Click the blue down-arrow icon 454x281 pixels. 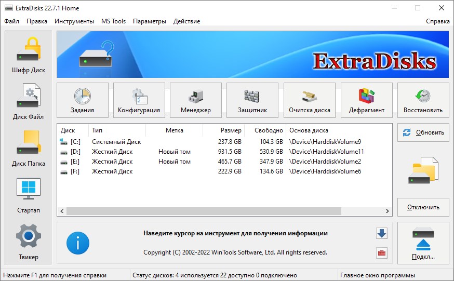pyautogui.click(x=382, y=233)
